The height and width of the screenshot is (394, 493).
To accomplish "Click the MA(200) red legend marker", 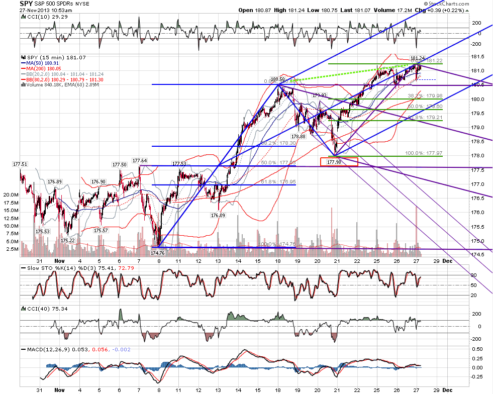I will (x=23, y=68).
